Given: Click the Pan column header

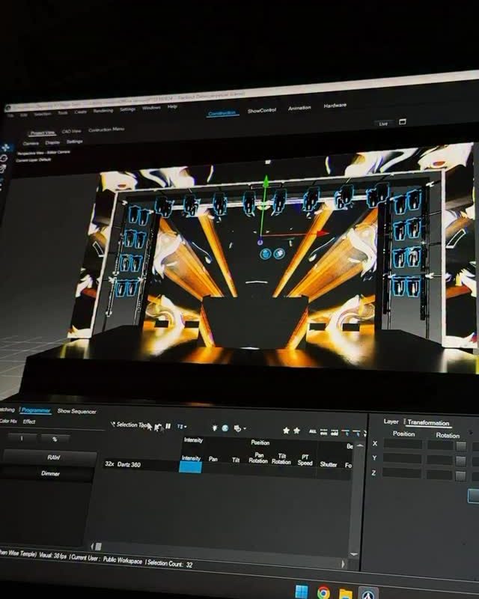Looking at the screenshot, I should point(213,459).
